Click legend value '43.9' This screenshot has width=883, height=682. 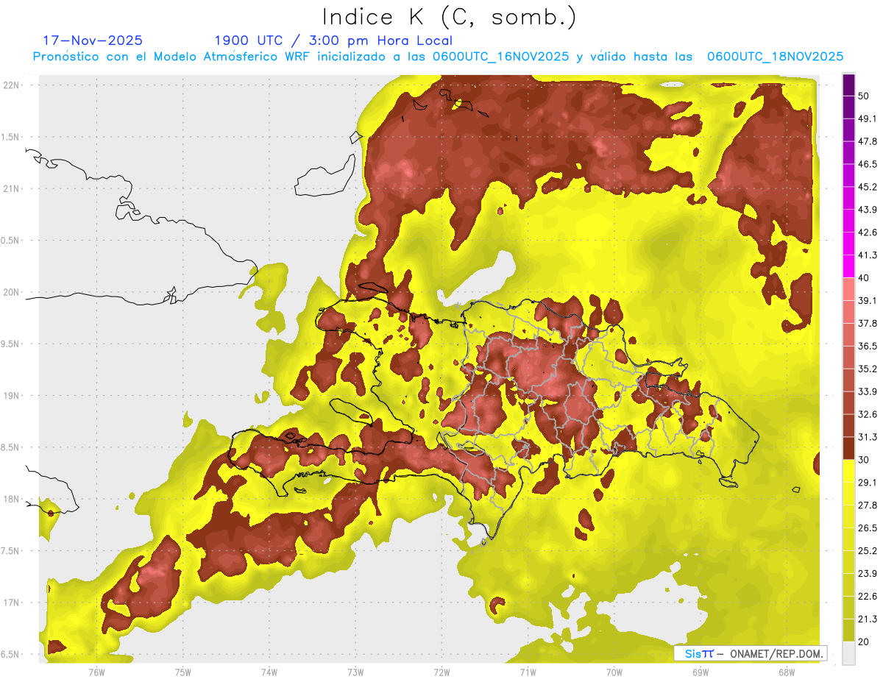868,210
